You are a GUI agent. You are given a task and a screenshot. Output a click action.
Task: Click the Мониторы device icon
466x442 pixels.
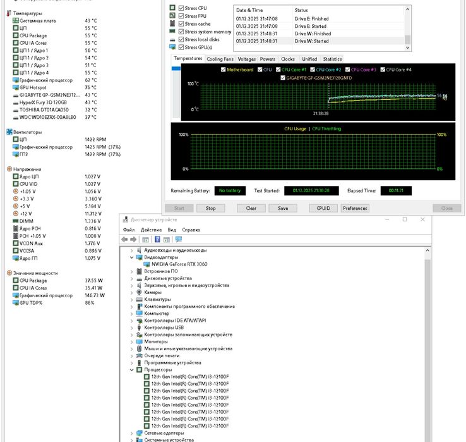139,341
